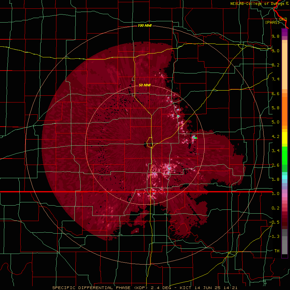Click the 5.0 scale label

(275, 122)
